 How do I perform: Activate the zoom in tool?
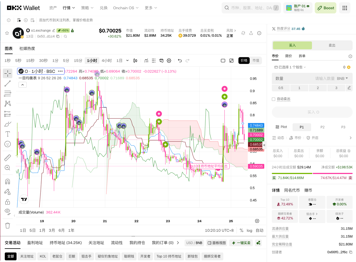click(x=8, y=168)
